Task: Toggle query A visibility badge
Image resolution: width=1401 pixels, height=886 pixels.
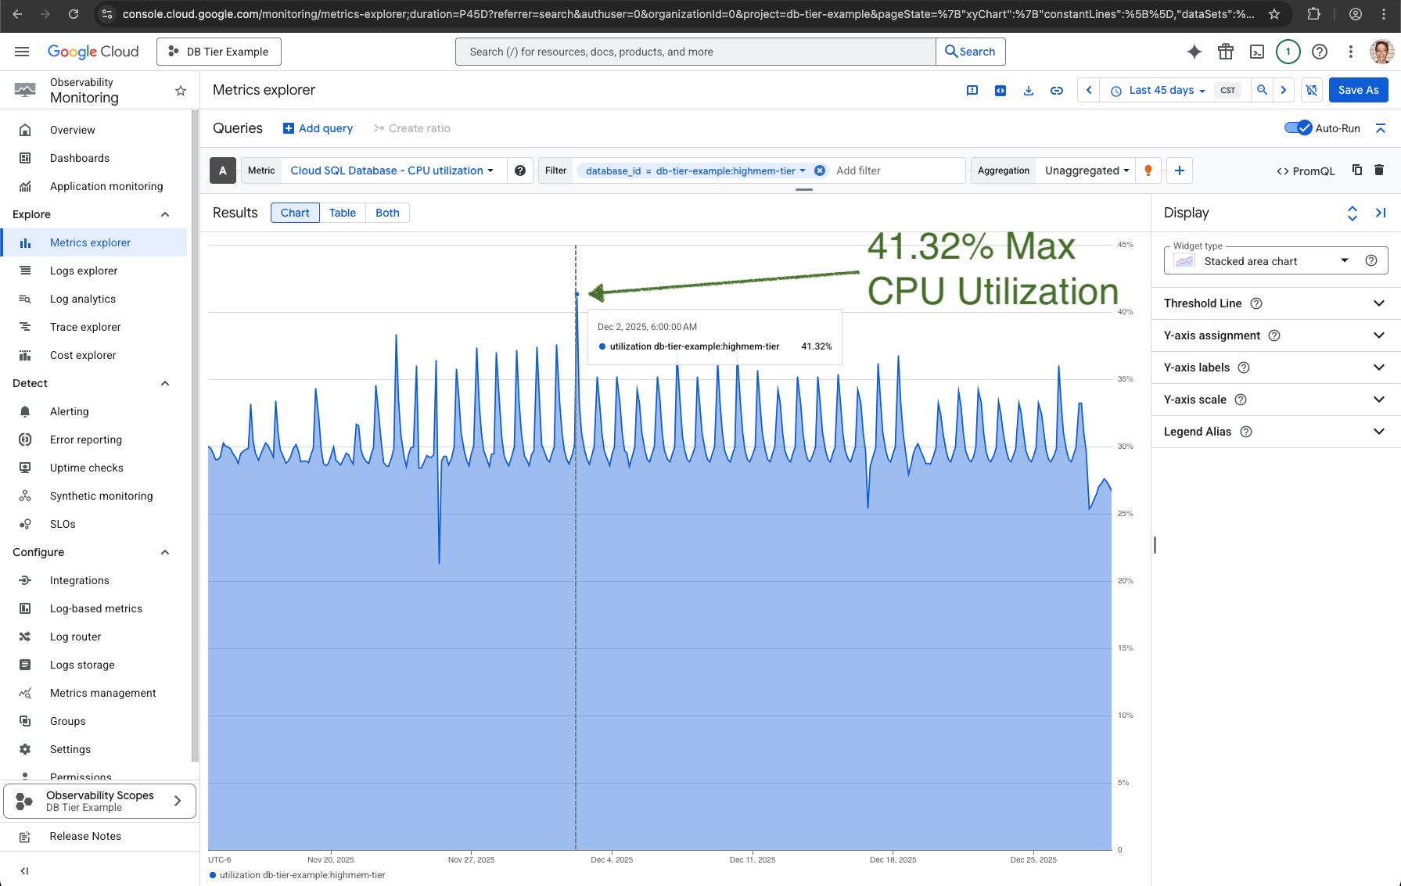Action: pos(223,170)
